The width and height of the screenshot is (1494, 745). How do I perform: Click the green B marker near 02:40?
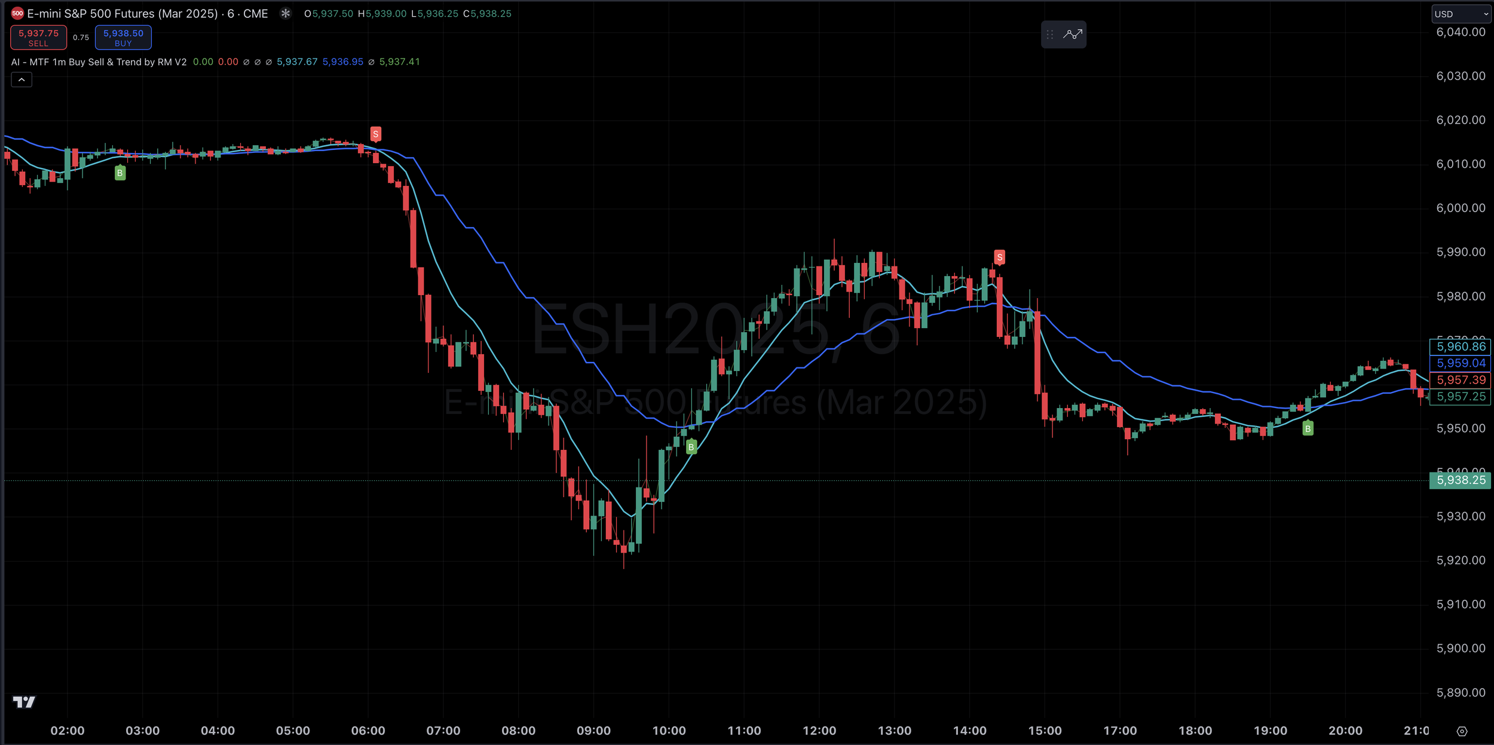(120, 173)
